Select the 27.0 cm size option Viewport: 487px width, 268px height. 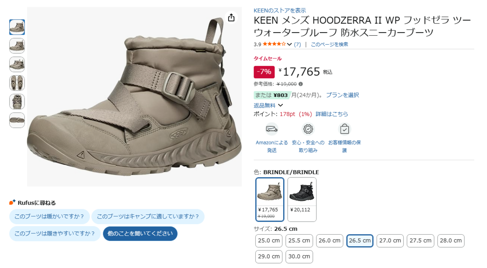pos(390,240)
